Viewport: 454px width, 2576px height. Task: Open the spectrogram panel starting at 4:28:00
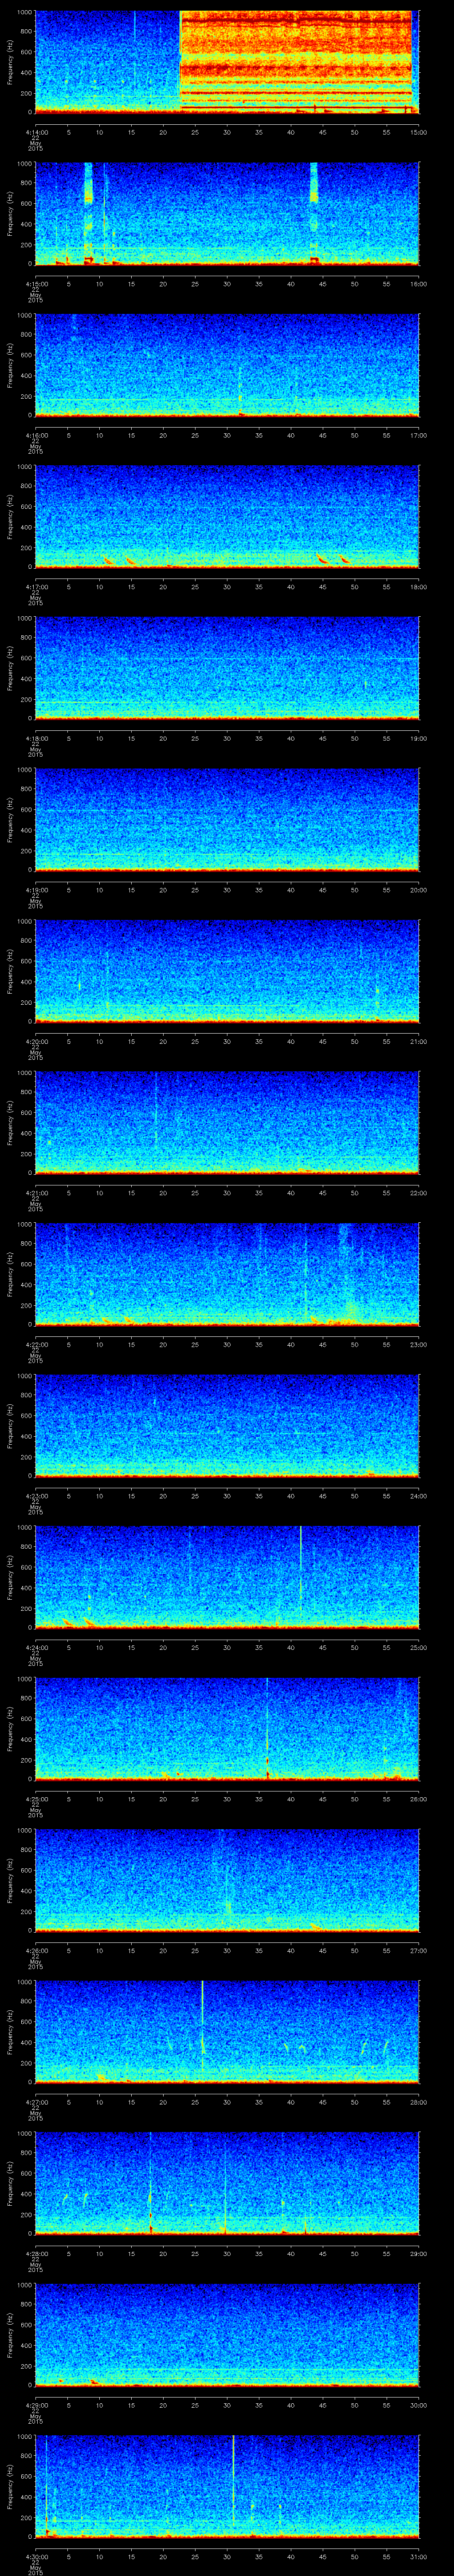pyautogui.click(x=227, y=2183)
